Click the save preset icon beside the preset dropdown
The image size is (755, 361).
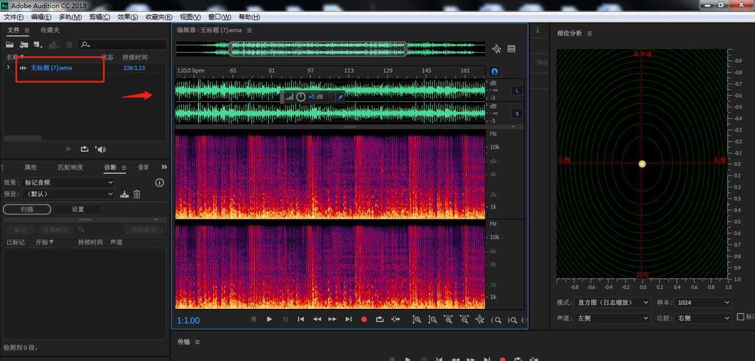[x=125, y=194]
